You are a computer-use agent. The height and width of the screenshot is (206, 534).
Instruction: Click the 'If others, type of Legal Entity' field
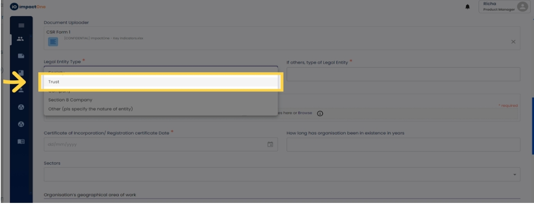(403, 74)
